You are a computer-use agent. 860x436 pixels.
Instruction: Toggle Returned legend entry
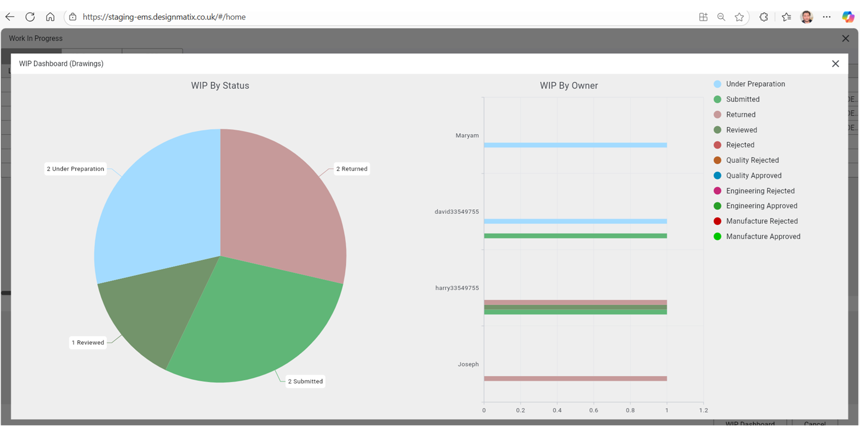[740, 115]
